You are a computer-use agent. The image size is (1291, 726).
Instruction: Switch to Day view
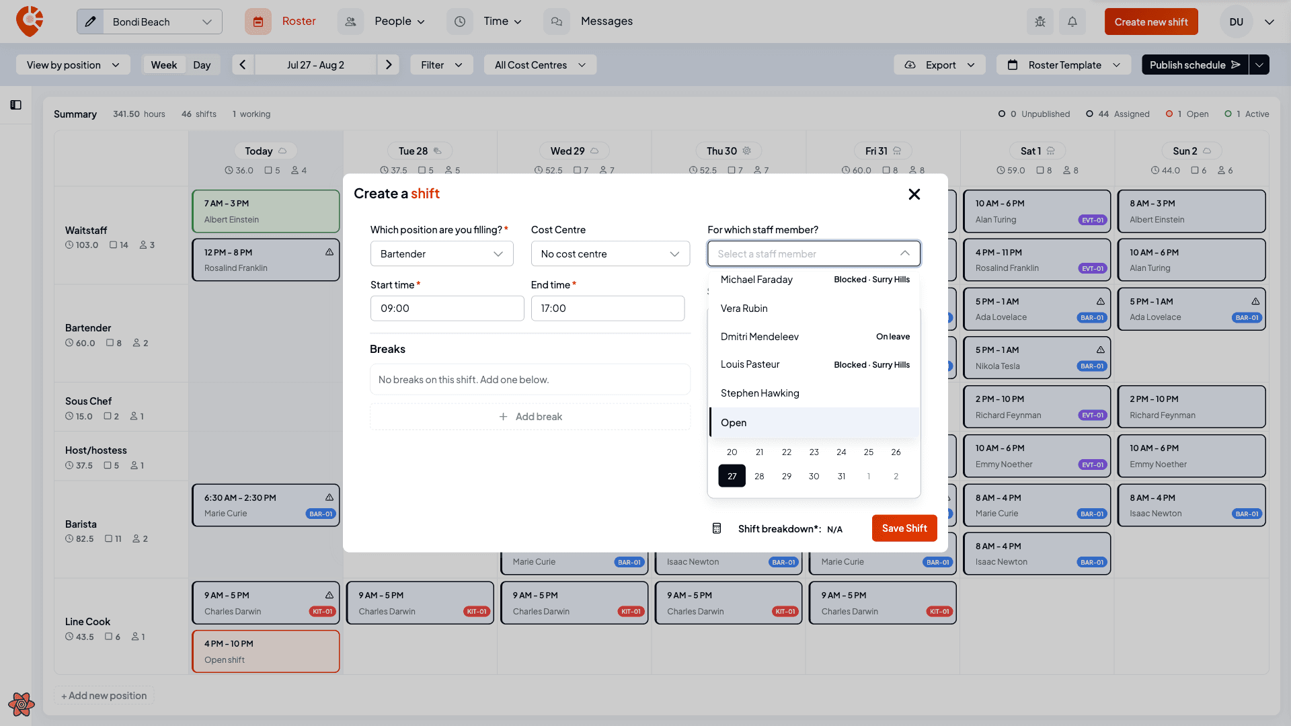[202, 65]
